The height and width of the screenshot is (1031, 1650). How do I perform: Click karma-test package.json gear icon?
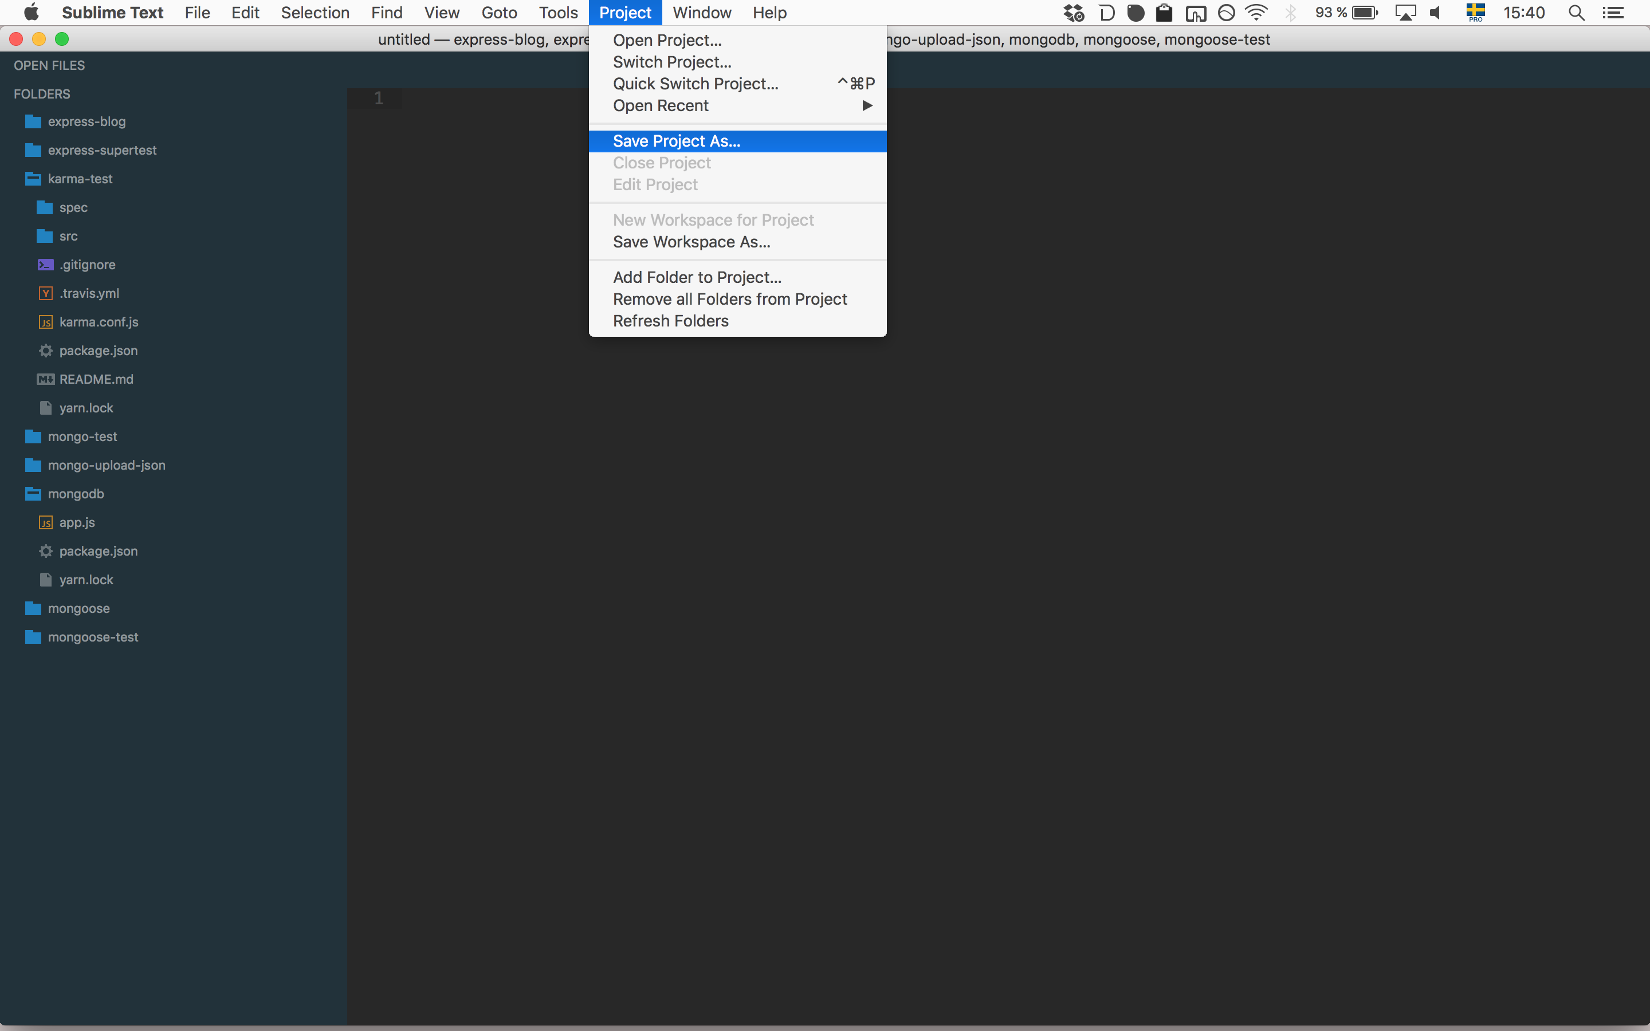click(x=46, y=351)
